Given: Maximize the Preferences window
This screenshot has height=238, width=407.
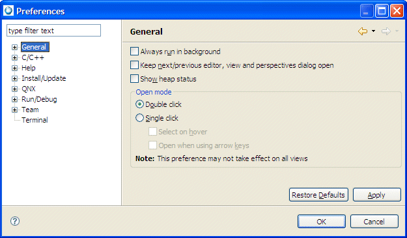Looking at the screenshot, I should [x=382, y=11].
